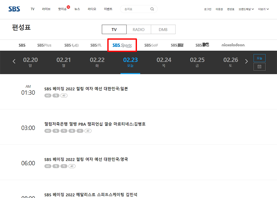Image resolution: width=277 pixels, height=198 pixels.
Task: Select the SBS Biz channel logo
Action: 177,45
